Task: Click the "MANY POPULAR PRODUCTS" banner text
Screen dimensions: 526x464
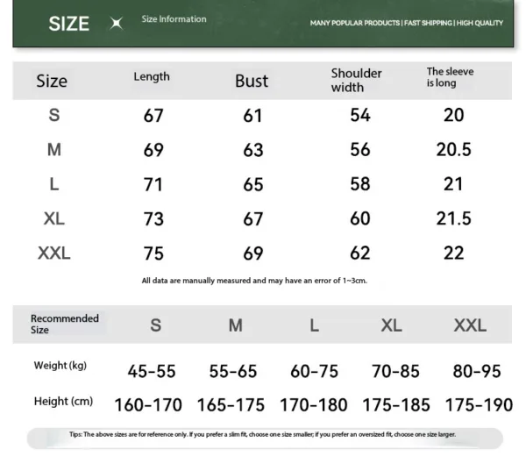Action: (355, 23)
